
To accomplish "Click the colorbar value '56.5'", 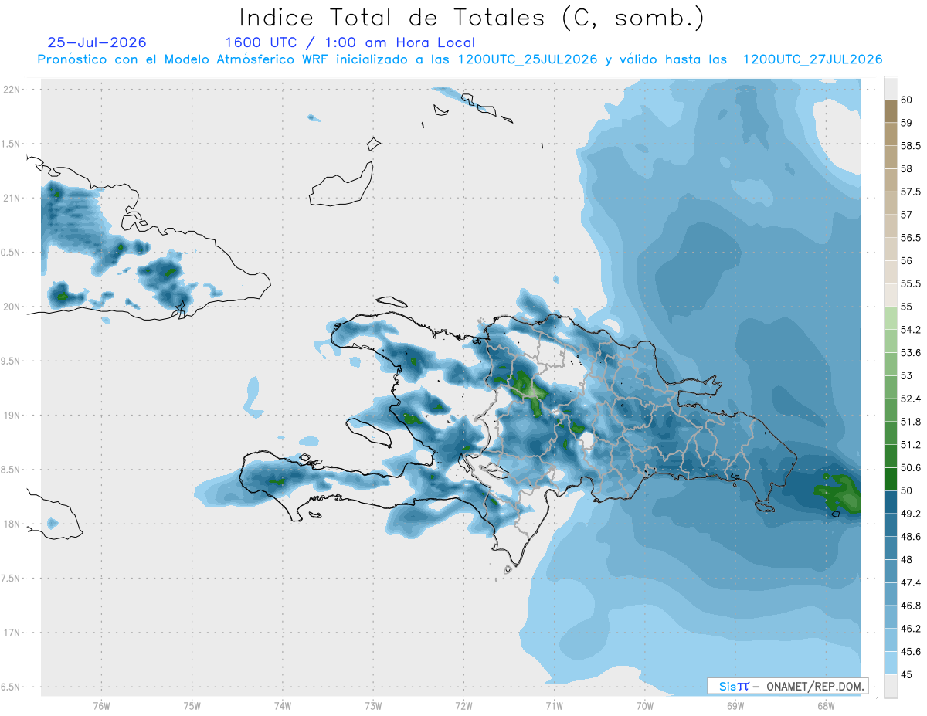I will tap(910, 238).
